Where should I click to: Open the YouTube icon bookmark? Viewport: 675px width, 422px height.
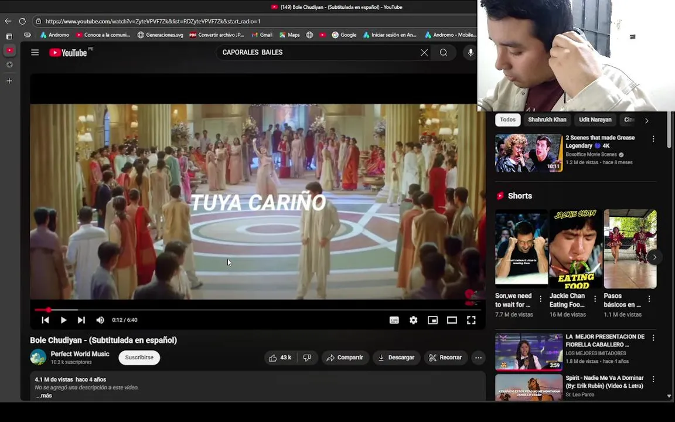point(322,35)
